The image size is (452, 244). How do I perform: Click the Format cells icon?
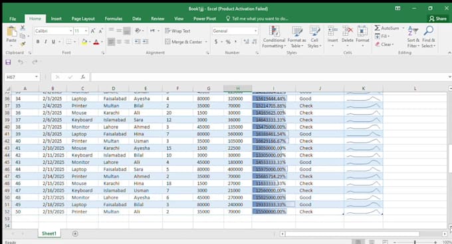pyautogui.click(x=362, y=31)
